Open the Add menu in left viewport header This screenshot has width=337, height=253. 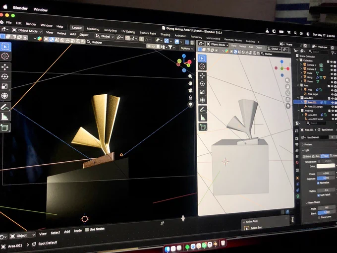coord(73,34)
